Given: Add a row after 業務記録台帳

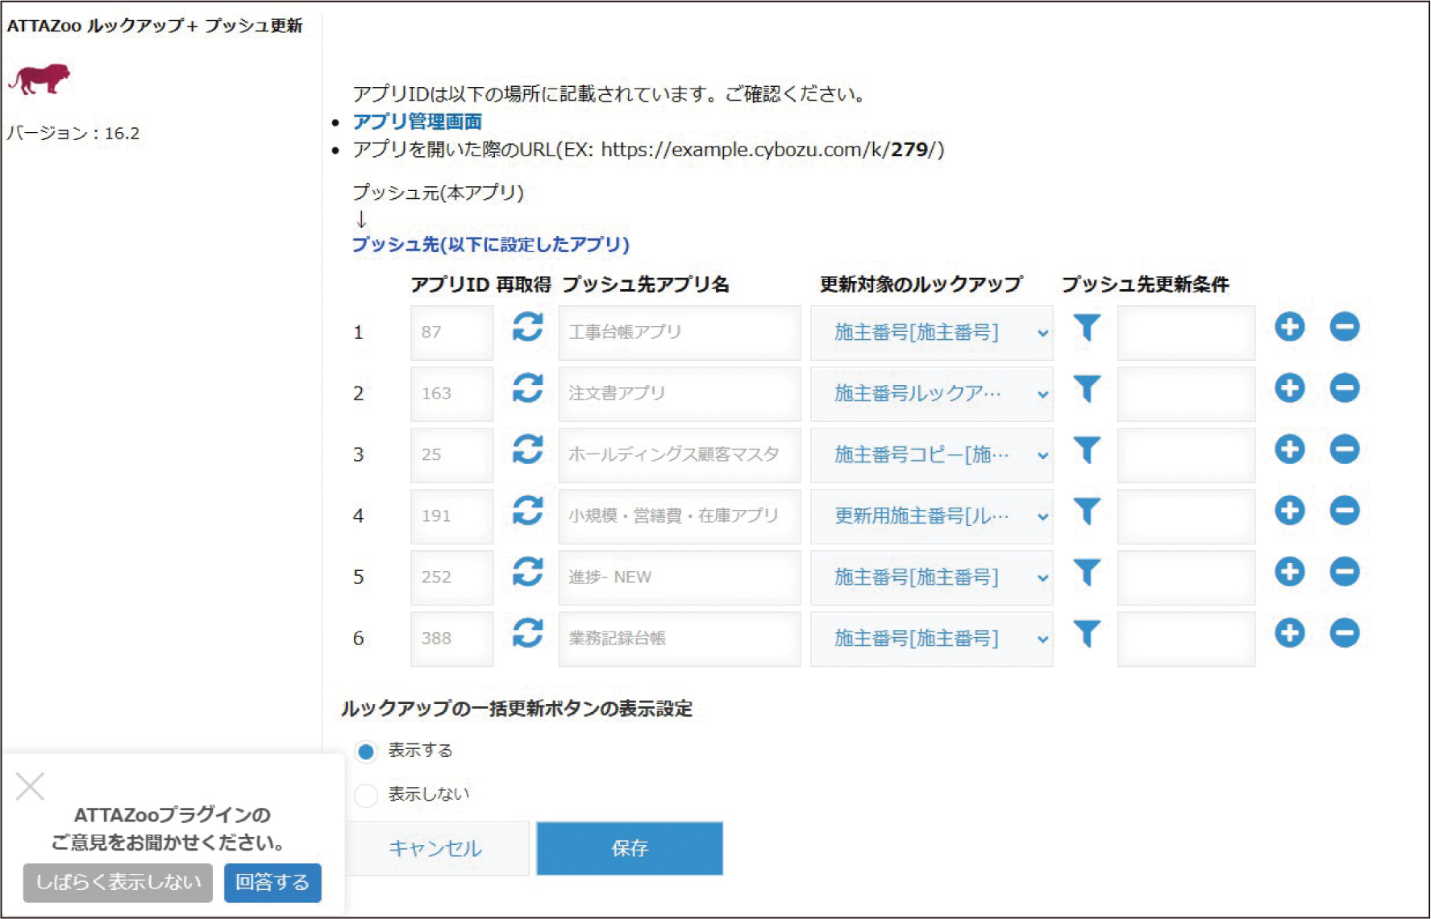Looking at the screenshot, I should (1290, 633).
